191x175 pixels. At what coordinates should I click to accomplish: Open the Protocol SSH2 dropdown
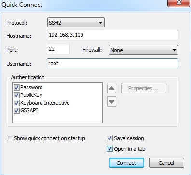(x=76, y=23)
